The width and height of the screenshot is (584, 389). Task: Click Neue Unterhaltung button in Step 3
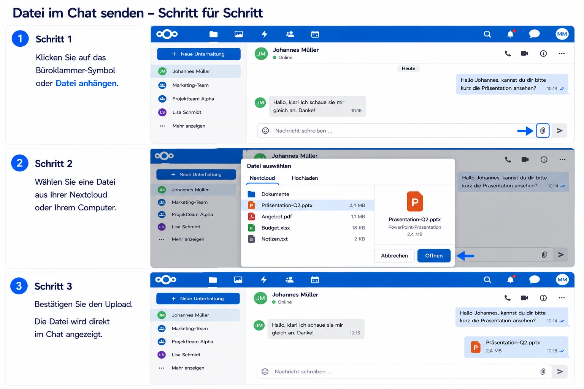[198, 299]
